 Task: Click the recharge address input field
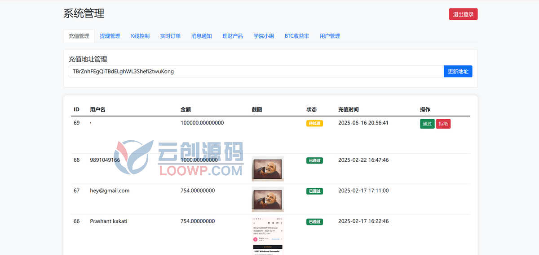256,71
